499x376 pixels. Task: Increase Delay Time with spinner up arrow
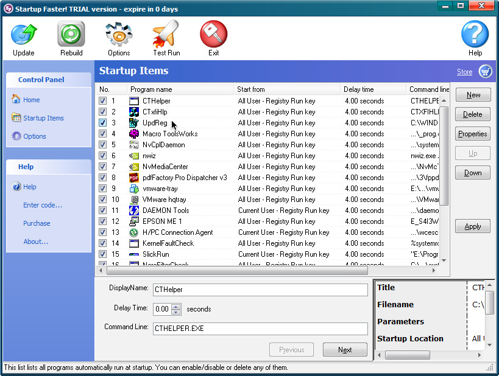click(x=175, y=307)
